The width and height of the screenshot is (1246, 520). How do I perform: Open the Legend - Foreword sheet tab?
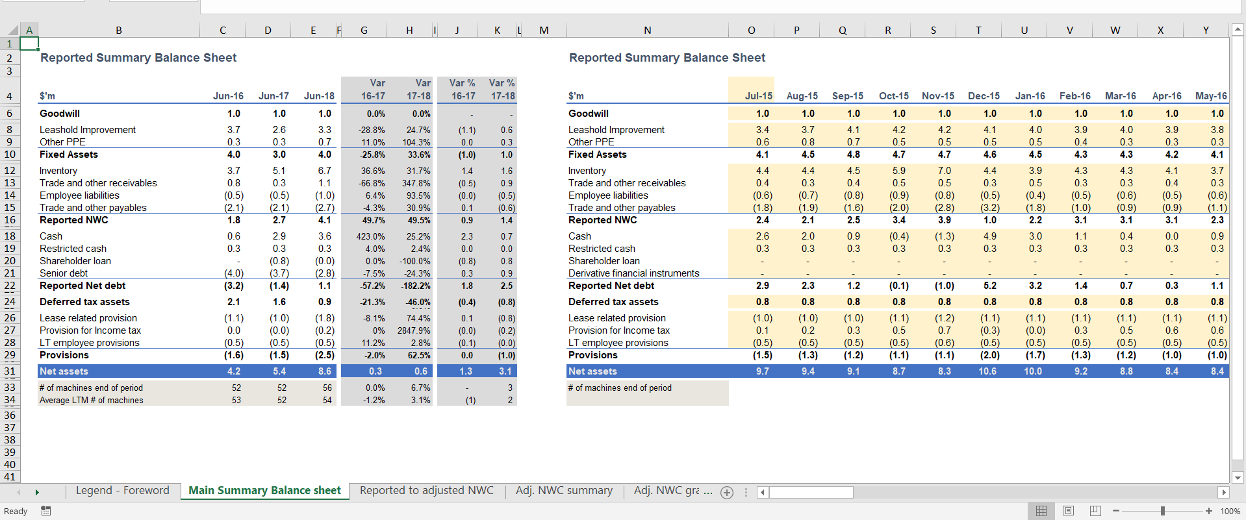pyautogui.click(x=122, y=491)
